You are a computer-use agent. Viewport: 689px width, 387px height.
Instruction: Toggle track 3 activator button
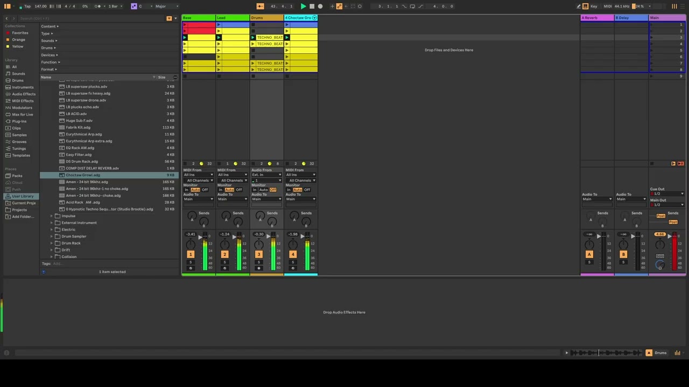click(259, 254)
